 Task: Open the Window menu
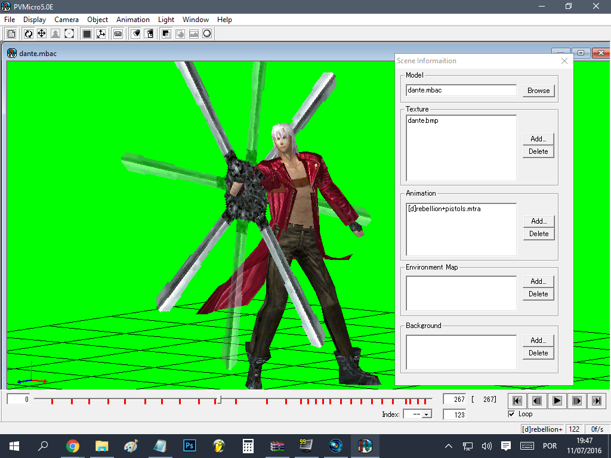click(196, 20)
